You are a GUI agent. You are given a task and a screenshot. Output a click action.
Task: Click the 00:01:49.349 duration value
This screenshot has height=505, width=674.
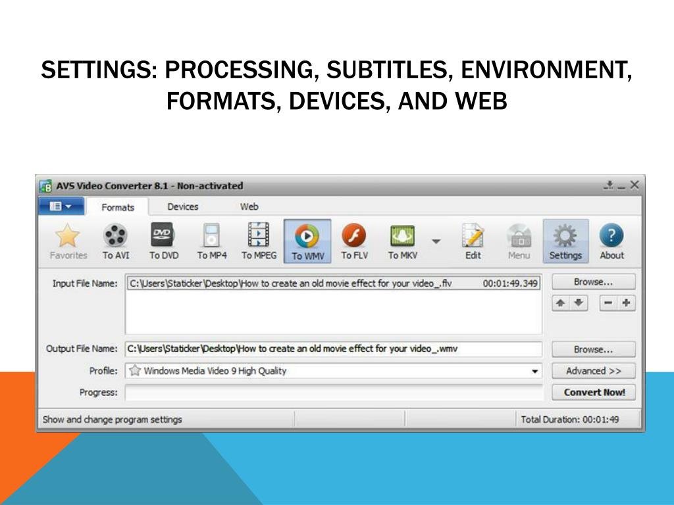point(510,283)
